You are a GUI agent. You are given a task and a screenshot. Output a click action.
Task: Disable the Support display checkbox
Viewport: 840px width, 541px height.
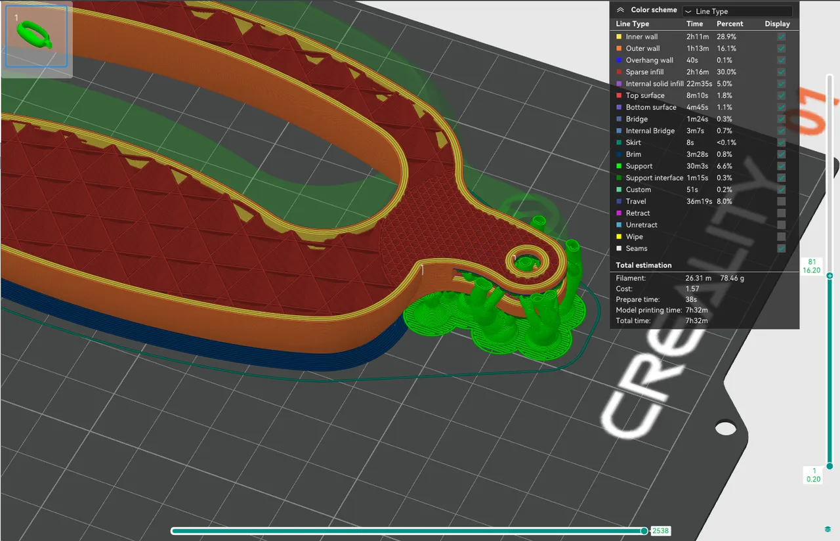[x=781, y=166]
